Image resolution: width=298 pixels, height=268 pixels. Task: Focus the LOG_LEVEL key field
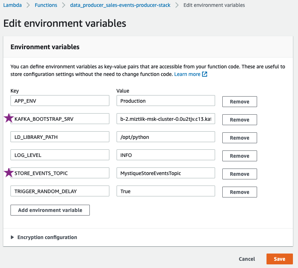[60, 155]
